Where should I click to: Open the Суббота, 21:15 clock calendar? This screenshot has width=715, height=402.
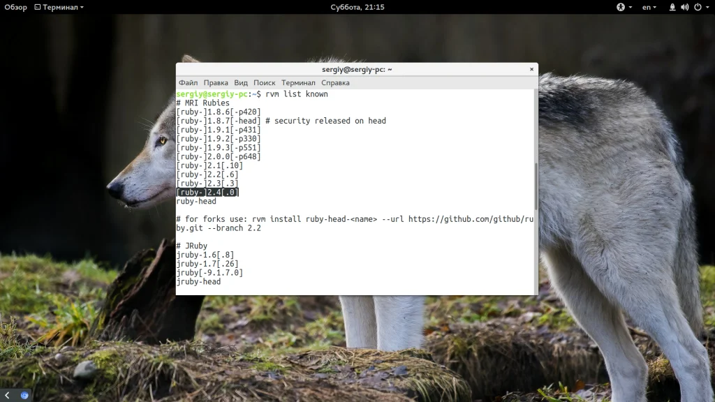[x=357, y=7]
